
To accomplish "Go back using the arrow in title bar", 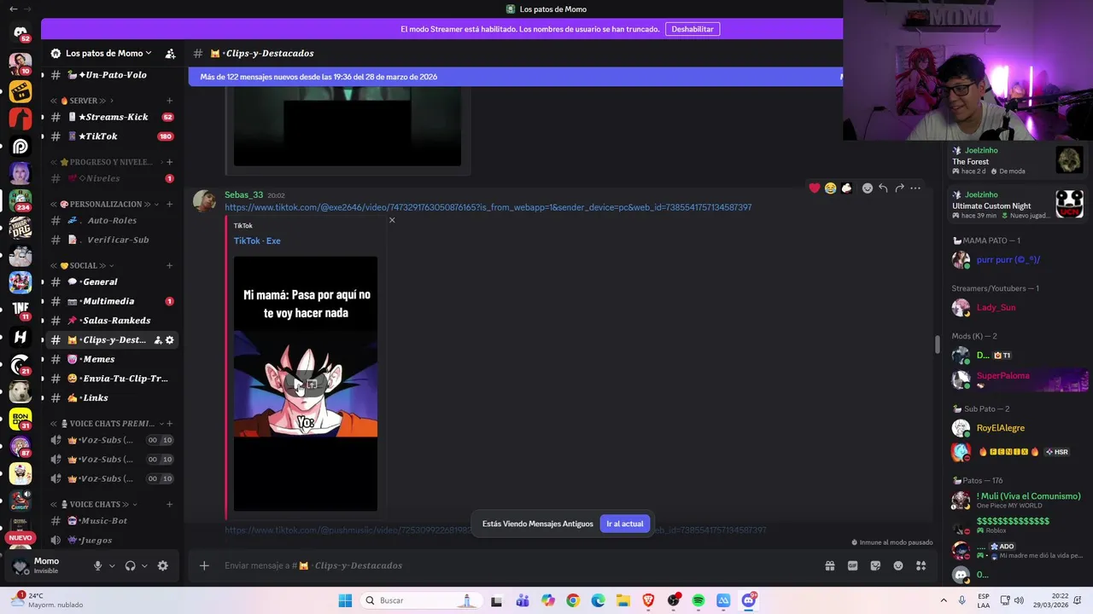I will click(13, 9).
